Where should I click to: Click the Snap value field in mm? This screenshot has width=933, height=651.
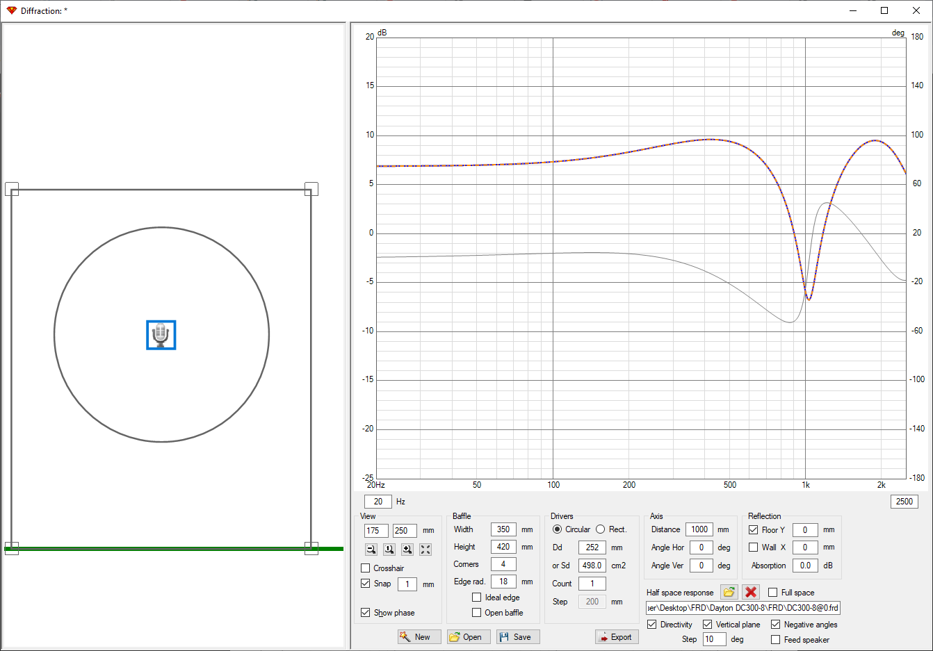click(x=407, y=584)
